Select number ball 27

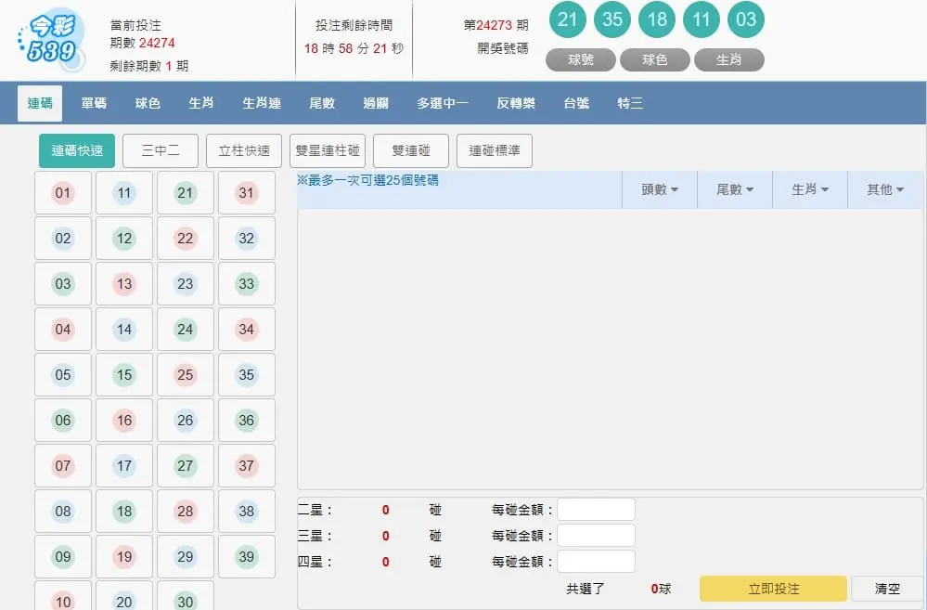click(185, 466)
